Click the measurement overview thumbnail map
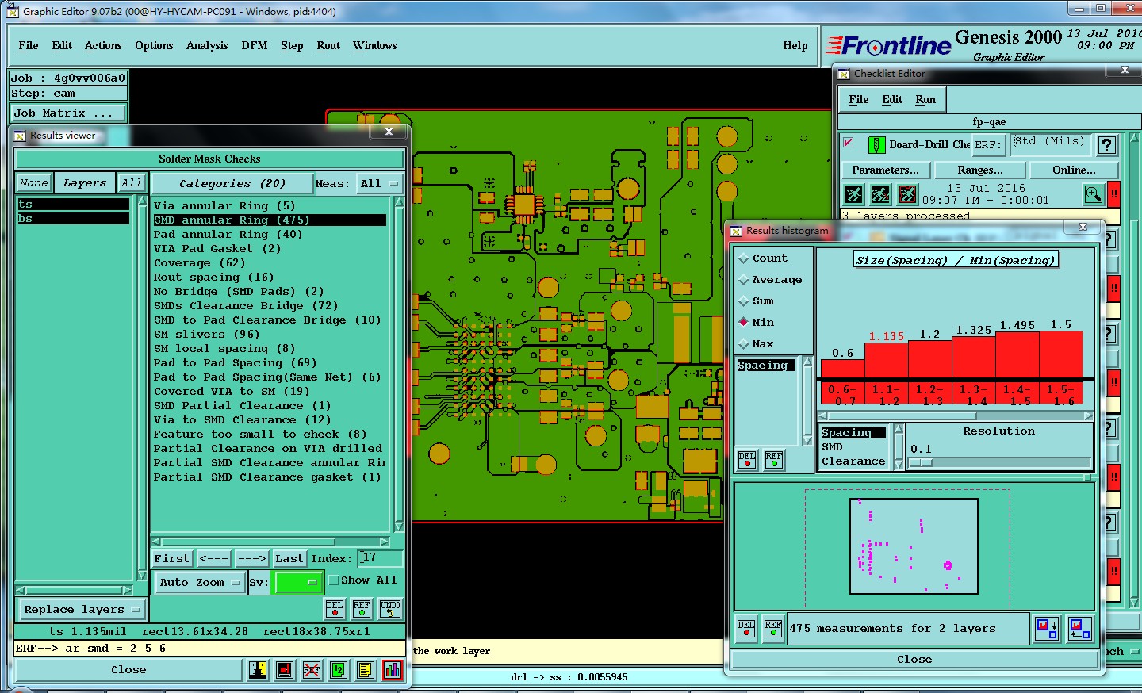The width and height of the screenshot is (1142, 693). click(x=914, y=546)
